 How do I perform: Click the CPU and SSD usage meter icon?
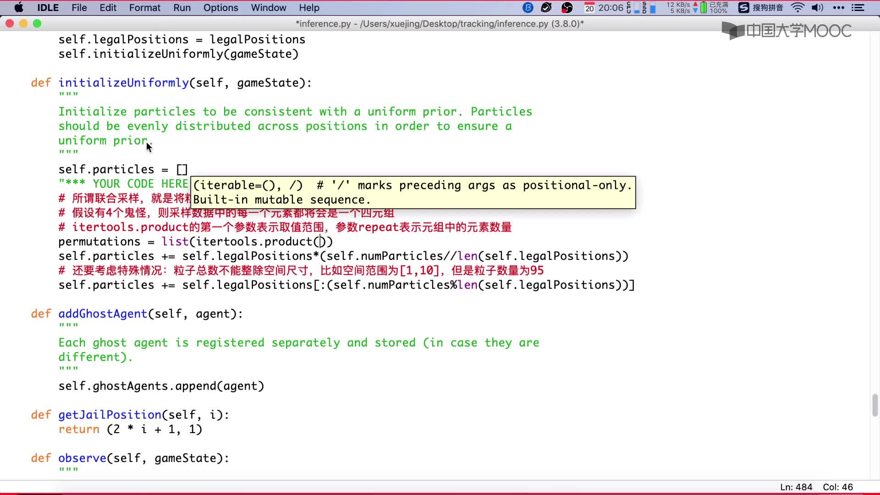[x=641, y=8]
